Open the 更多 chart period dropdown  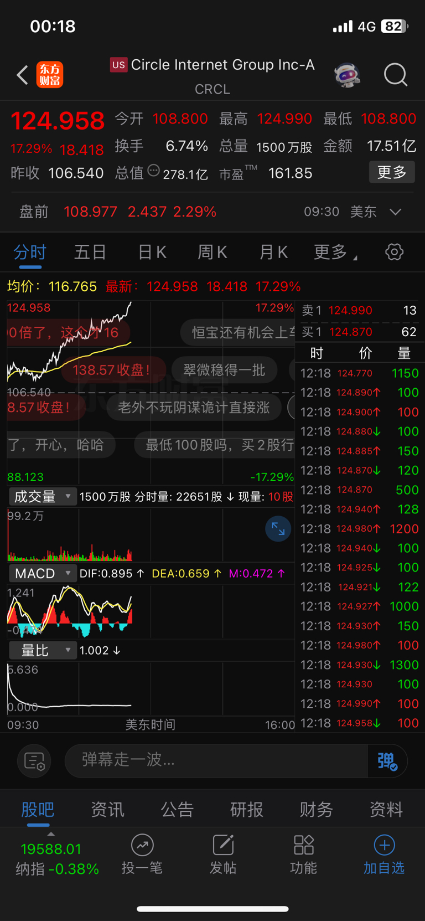[x=335, y=253]
